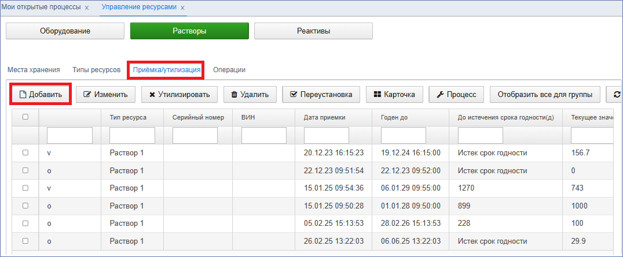This screenshot has height=257, width=623.
Task: Click the 'Утилизировать' button
Action: pos(179,94)
